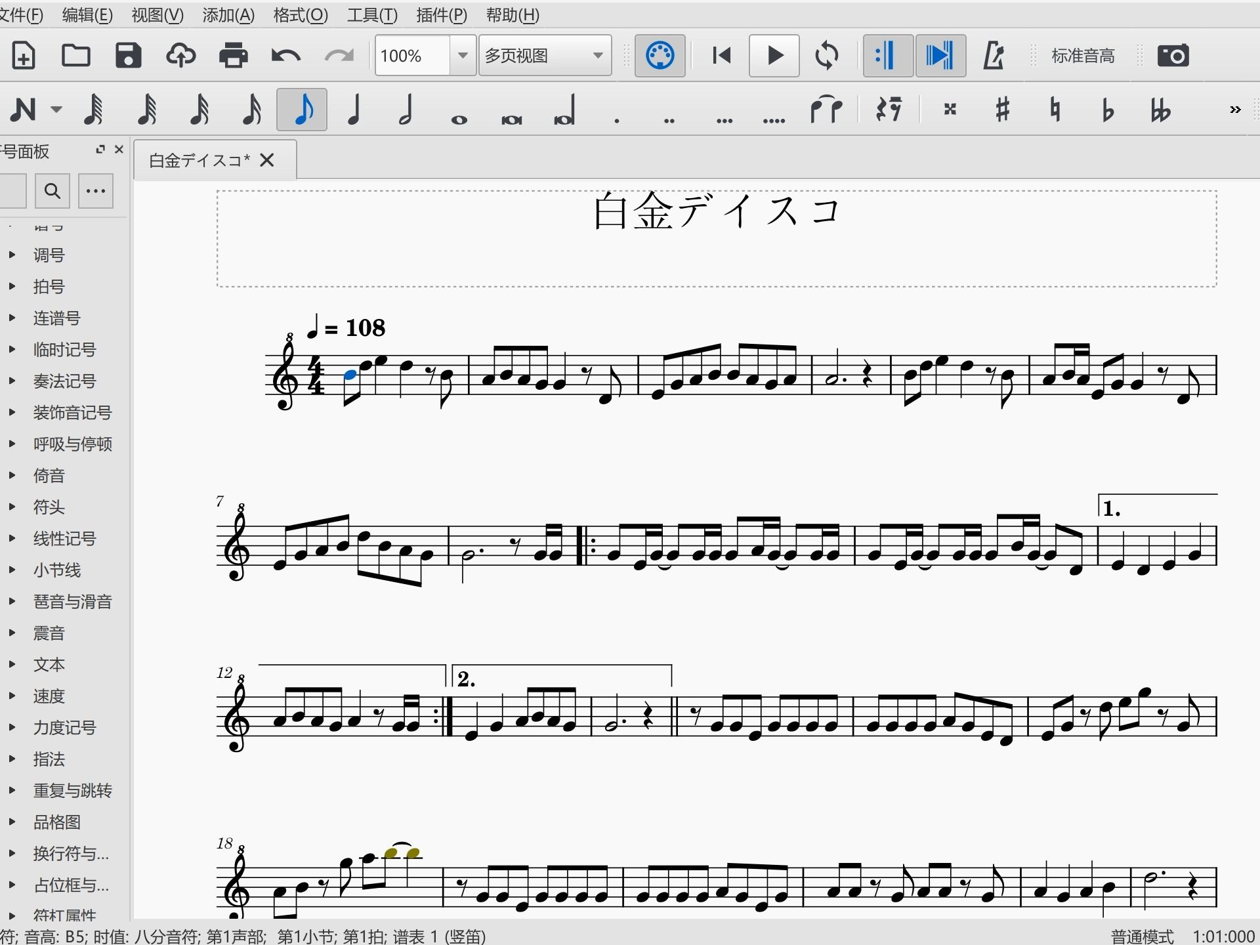The image size is (1260, 945).
Task: Add single augmentation dot
Action: pos(617,120)
